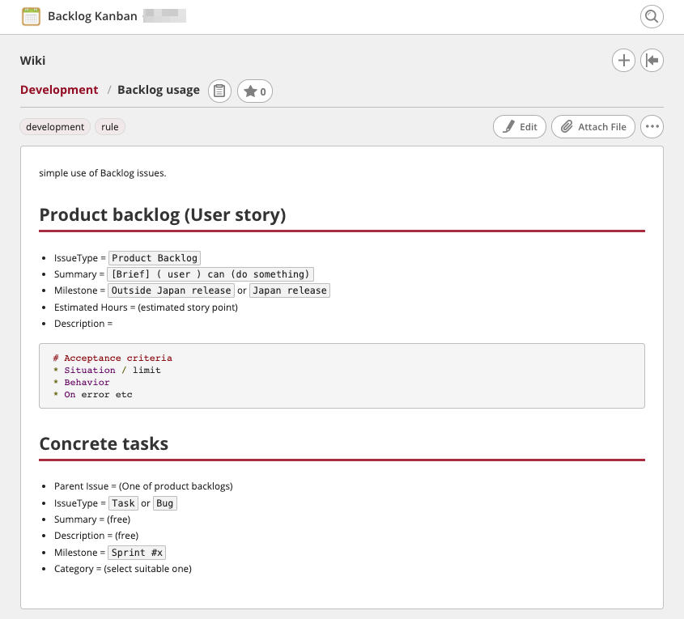This screenshot has height=619, width=684.
Task: Click the 'Japan release' code label
Action: 290,290
